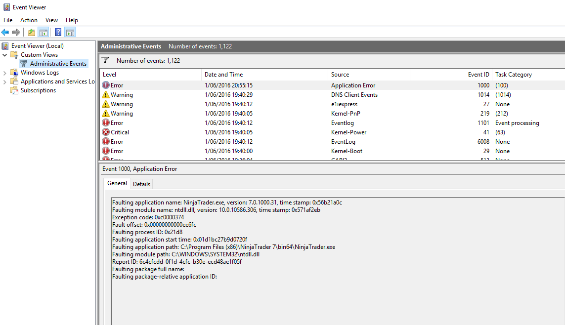The image size is (565, 325).
Task: Sort by the Event ID column header
Action: (451, 75)
